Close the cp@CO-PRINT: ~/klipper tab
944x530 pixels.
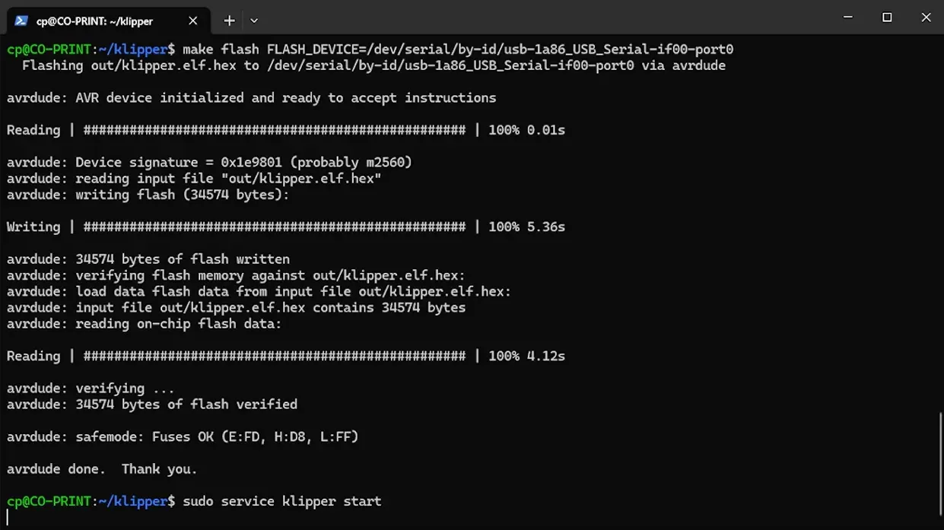coord(192,21)
